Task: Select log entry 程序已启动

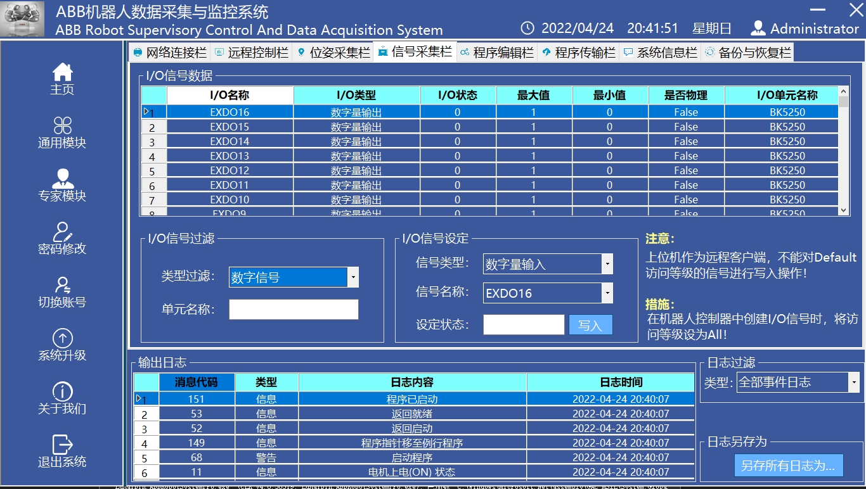Action: [412, 399]
